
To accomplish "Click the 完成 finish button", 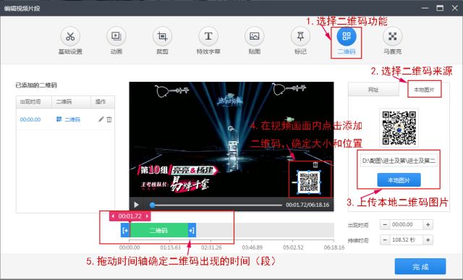I will click(x=420, y=267).
